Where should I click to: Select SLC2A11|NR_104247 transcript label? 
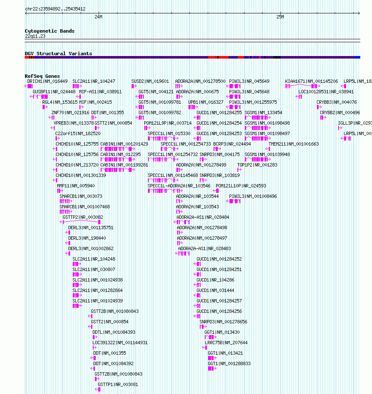click(94, 82)
